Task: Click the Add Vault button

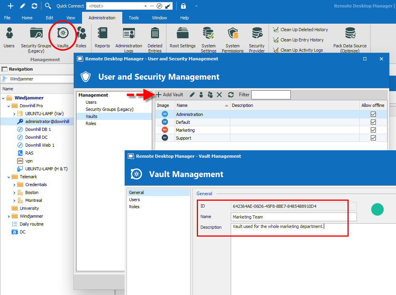Action: click(170, 95)
